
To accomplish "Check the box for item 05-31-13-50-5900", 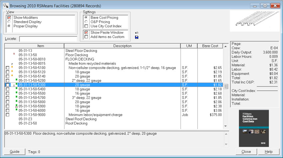I will click(7, 106).
